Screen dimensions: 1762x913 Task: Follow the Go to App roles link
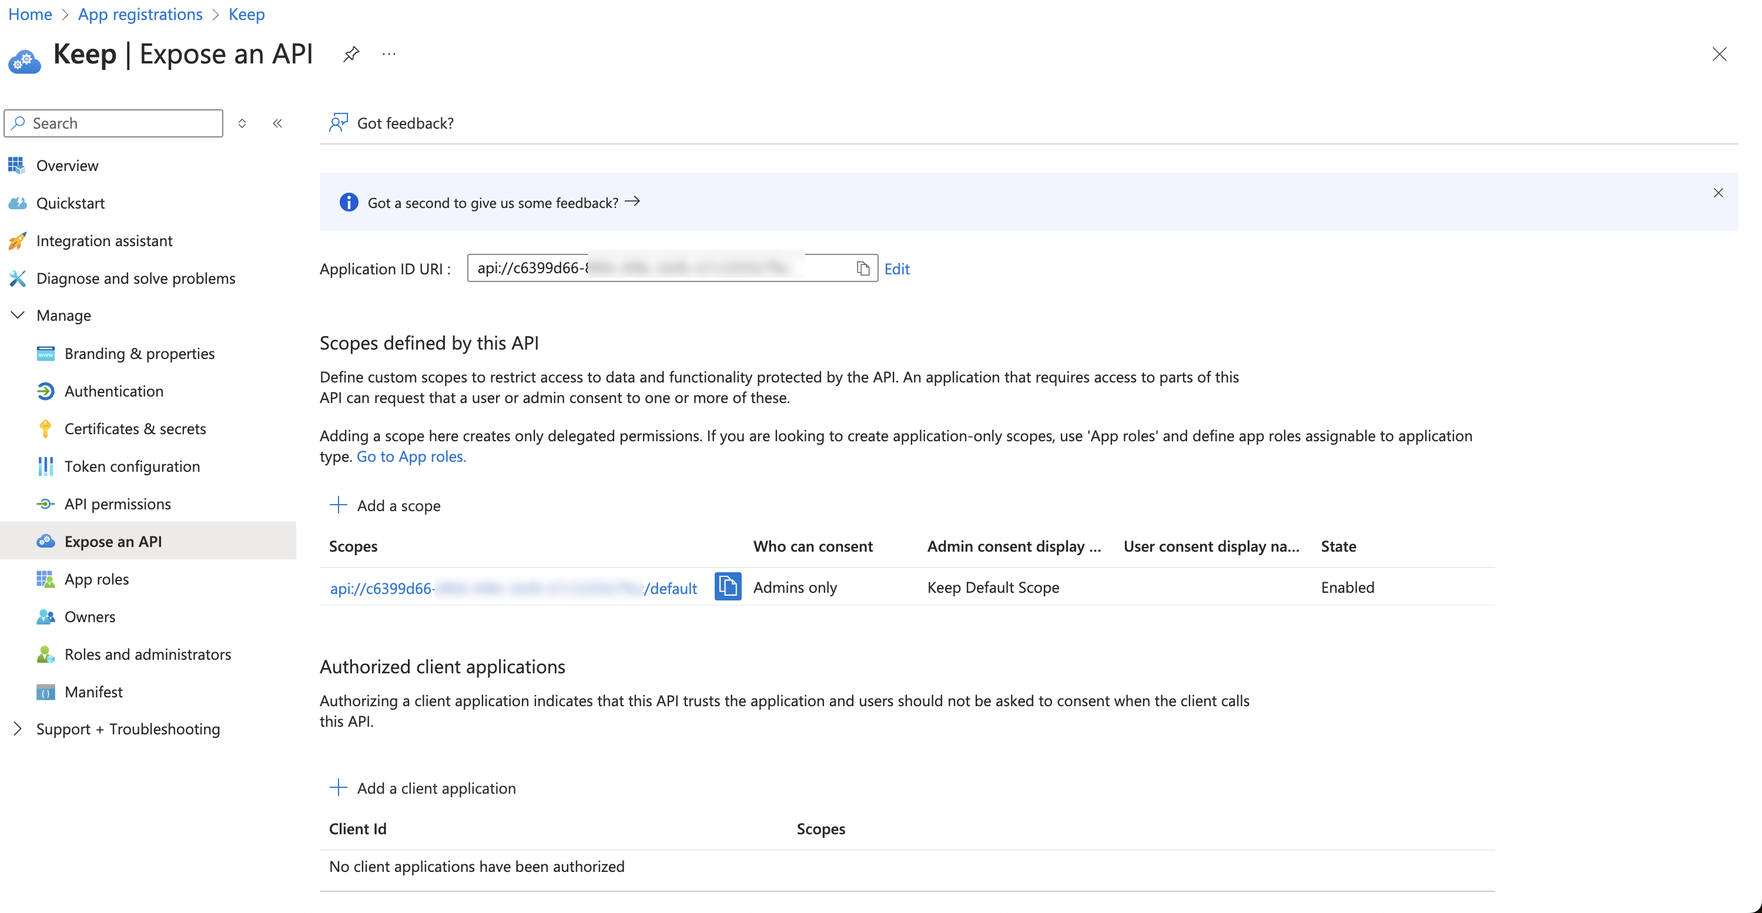pyautogui.click(x=411, y=456)
